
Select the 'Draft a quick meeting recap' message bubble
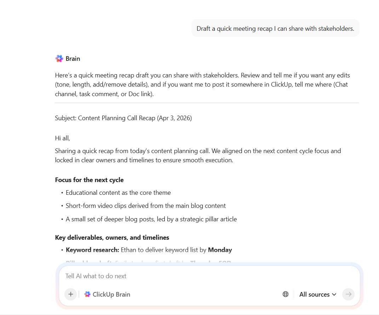[275, 29]
